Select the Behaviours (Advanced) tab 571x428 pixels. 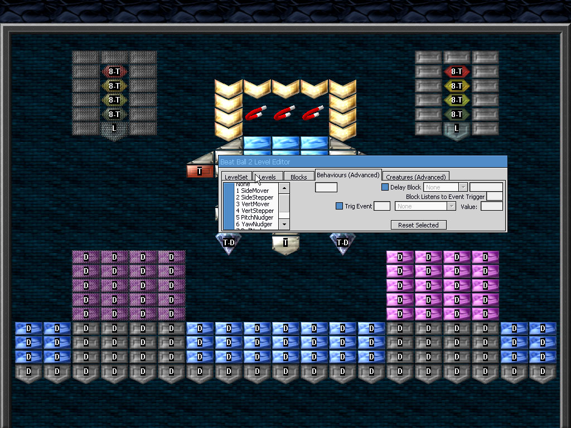click(x=348, y=175)
